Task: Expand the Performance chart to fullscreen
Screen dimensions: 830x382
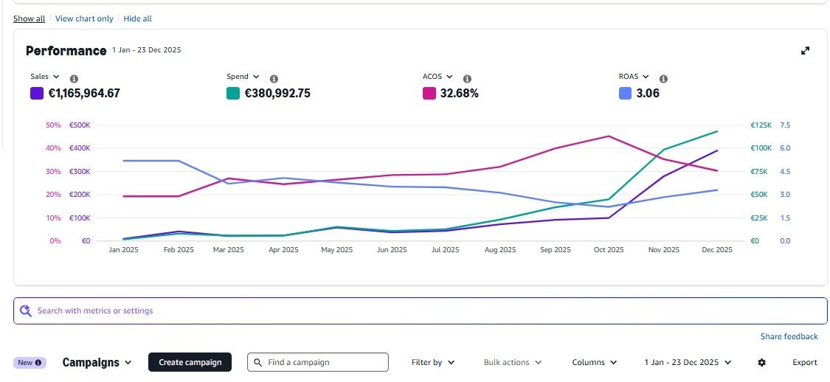Action: click(805, 51)
